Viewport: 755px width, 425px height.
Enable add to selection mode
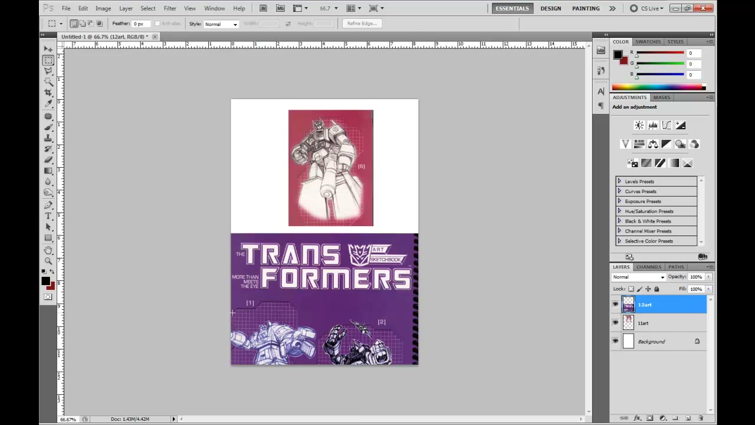pyautogui.click(x=82, y=24)
